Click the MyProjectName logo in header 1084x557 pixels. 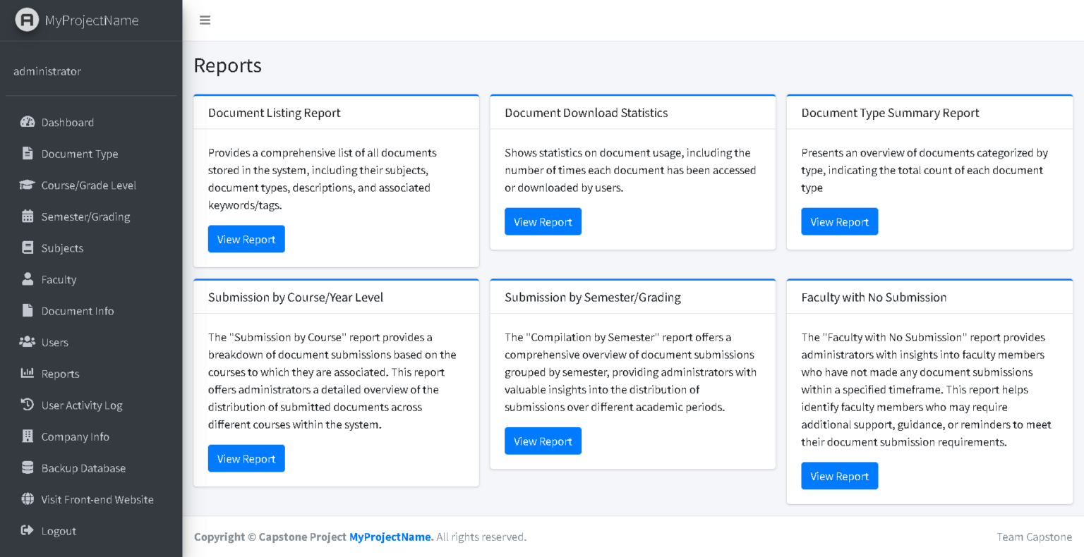(78, 20)
